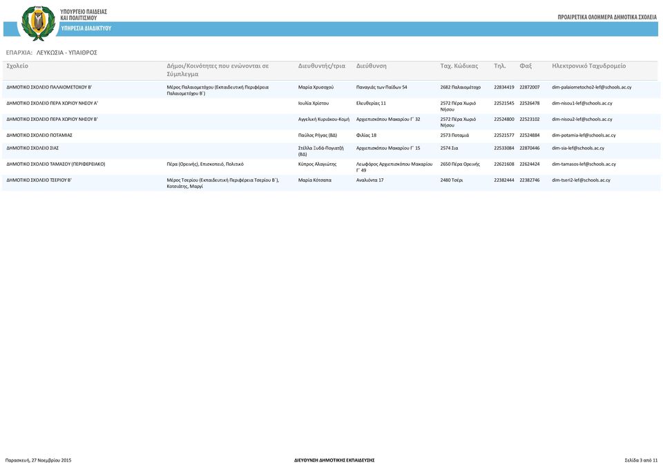Click address 'Λεωφόρος Αρχιεπισκόπου Μακαρίου Γ΄ 49'
Image resolution: width=663 pixels, height=463 pixels.
[x=394, y=167]
